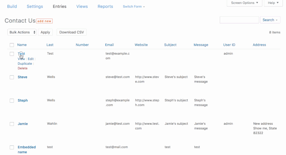Sort by the Message column
286x155 pixels.
[x=201, y=45]
